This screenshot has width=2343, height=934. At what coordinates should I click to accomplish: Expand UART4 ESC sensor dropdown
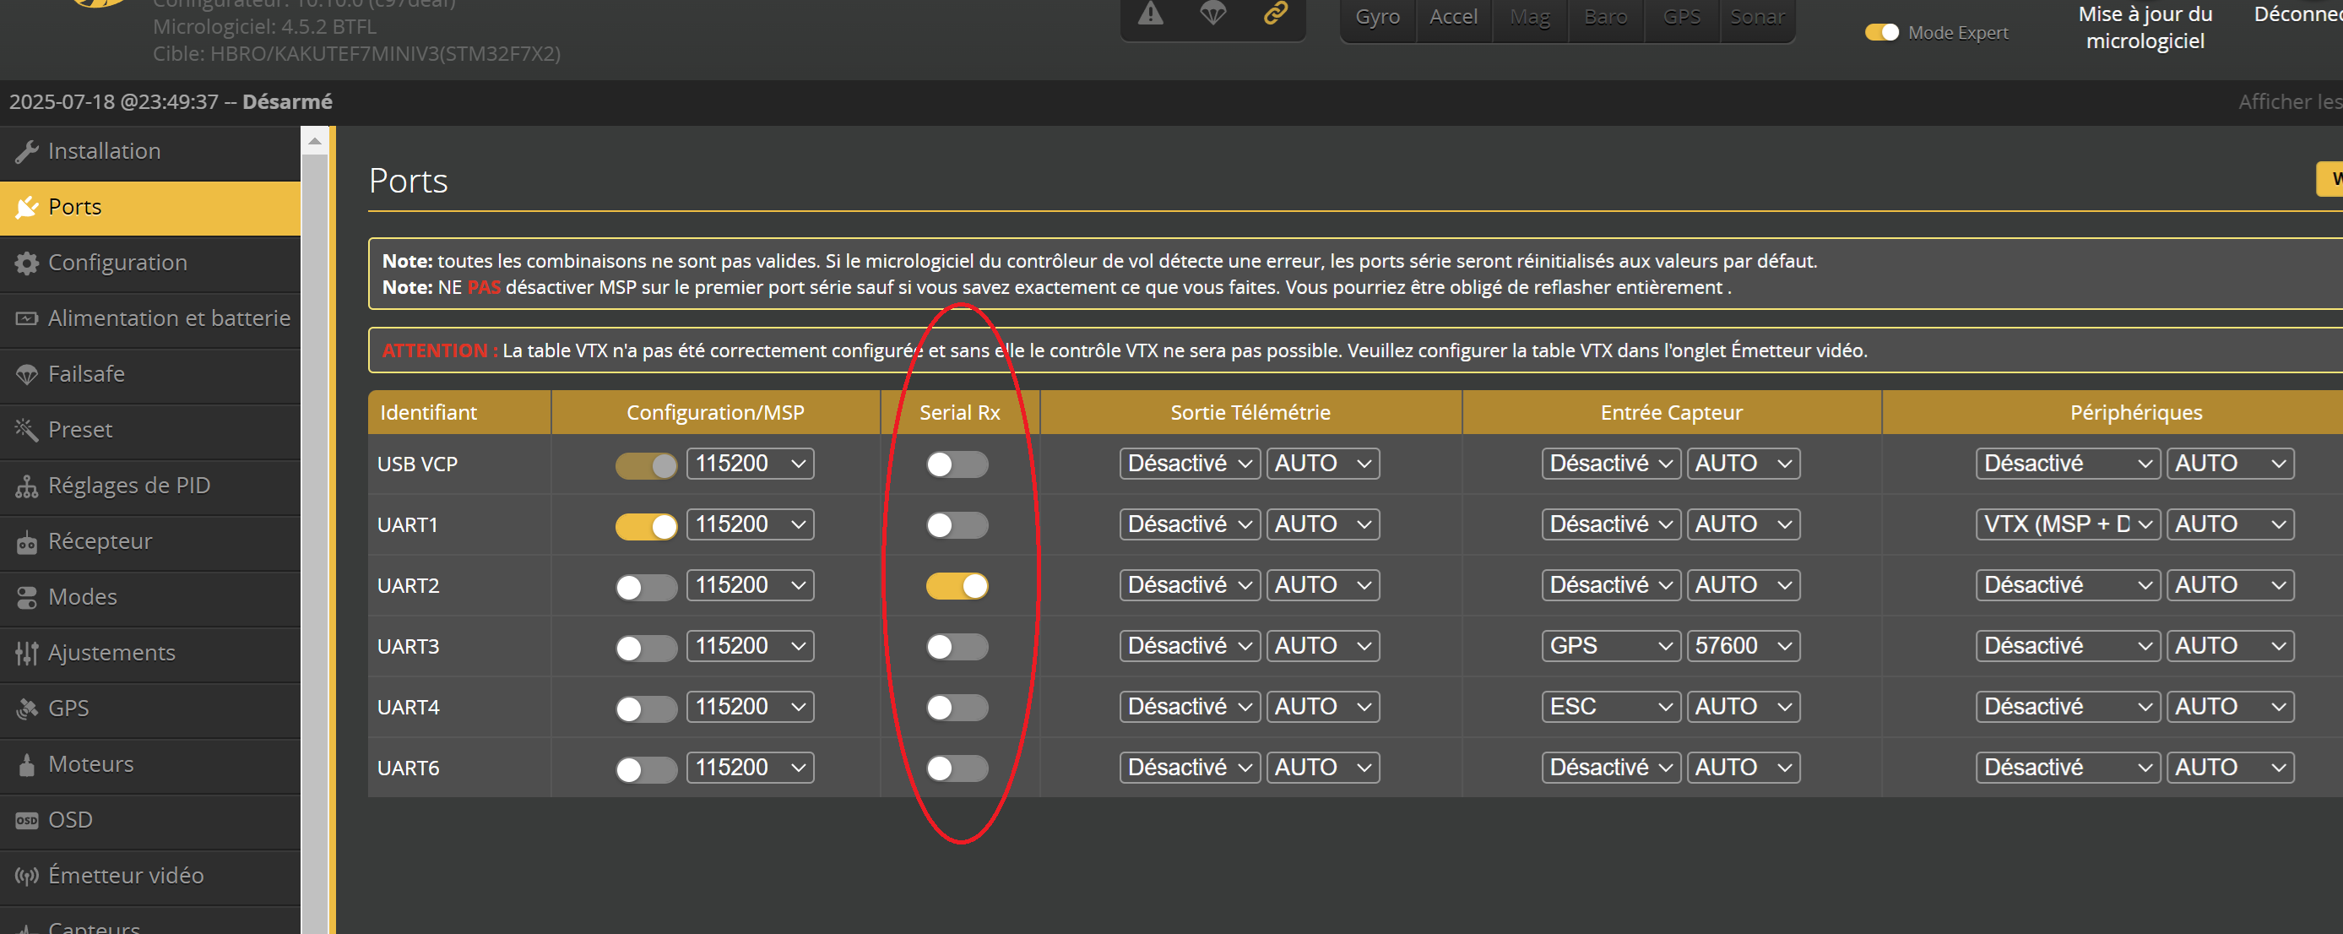tap(1611, 707)
